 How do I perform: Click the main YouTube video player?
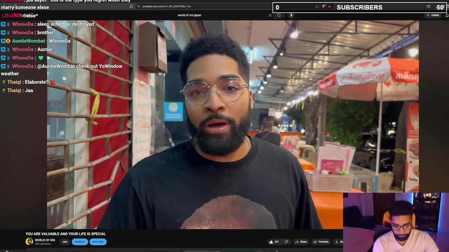coord(233,124)
